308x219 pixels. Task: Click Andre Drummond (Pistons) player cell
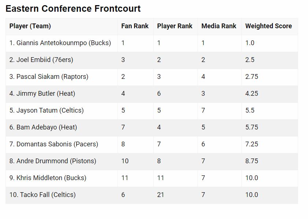[53, 161]
